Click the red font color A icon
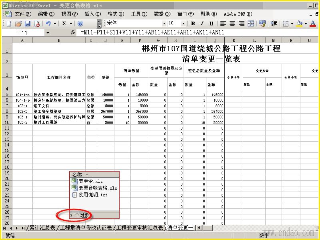The image size is (320, 240). tap(313, 24)
